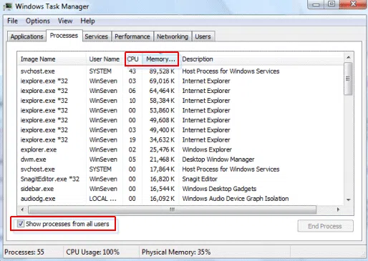Click the LOCAL ... user name cell
This screenshot has width=368, height=261.
[103, 198]
